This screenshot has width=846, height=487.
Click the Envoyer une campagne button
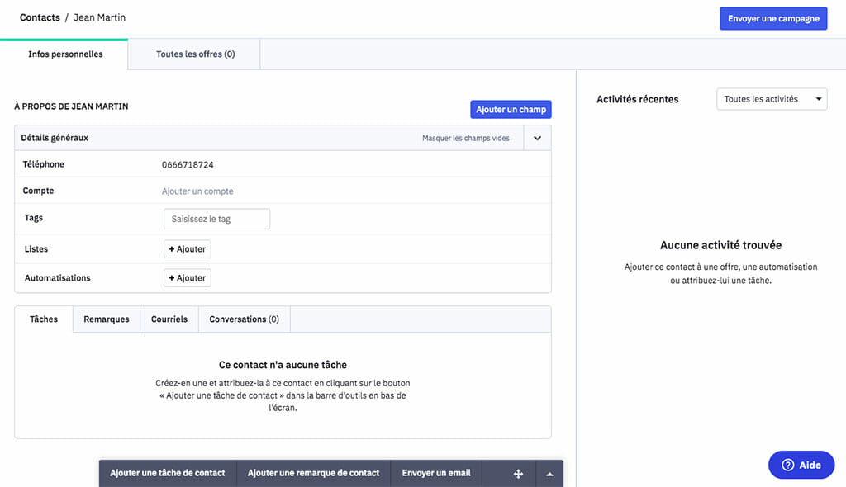(773, 18)
